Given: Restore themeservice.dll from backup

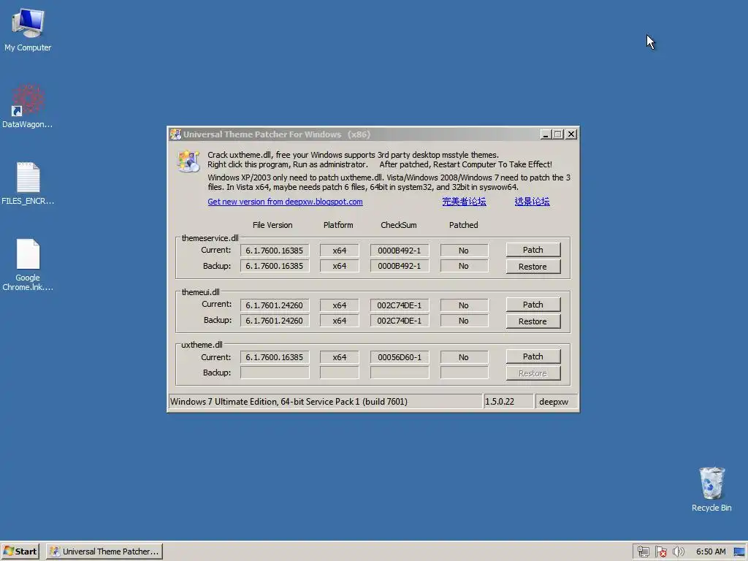Looking at the screenshot, I should point(533,267).
